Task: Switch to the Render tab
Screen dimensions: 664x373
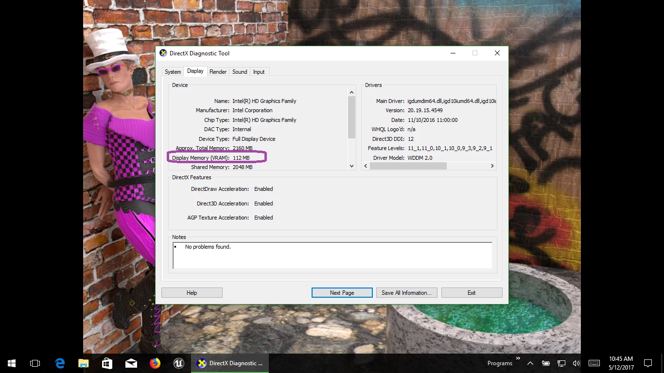Action: tap(218, 72)
